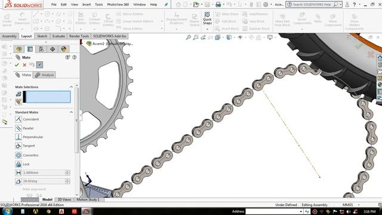Screen dimensions: 382x215
Task: Open the search box dropdown arrow
Action: pyautogui.click(x=340, y=4)
